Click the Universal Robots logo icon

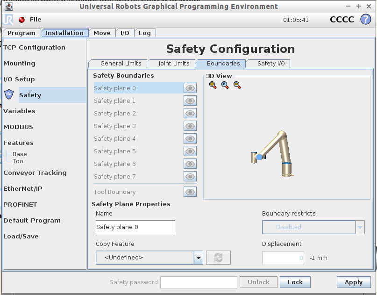pyautogui.click(x=8, y=19)
